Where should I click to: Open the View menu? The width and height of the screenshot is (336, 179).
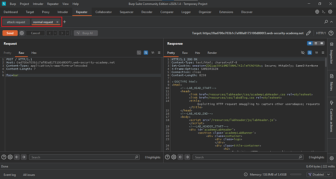click(66, 4)
